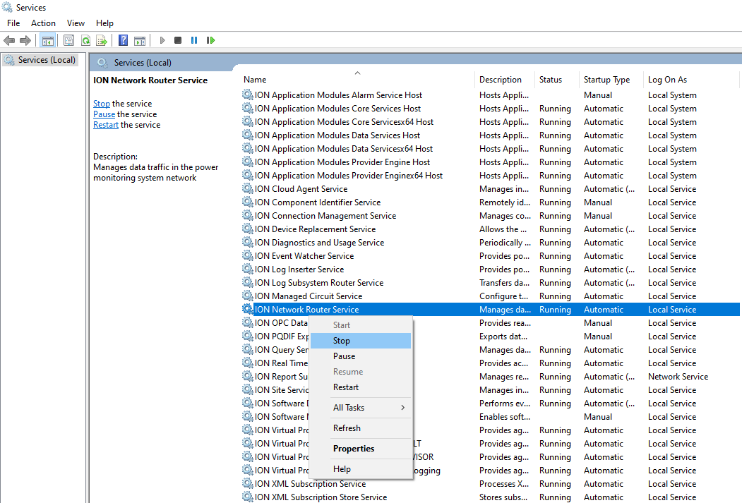
Task: Open the Help menu in menu bar
Action: point(104,23)
